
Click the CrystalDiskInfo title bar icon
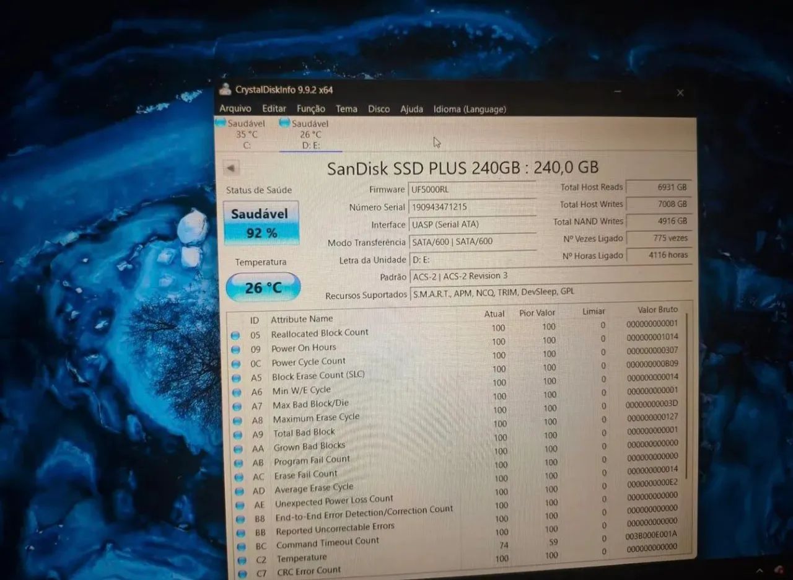coord(225,89)
